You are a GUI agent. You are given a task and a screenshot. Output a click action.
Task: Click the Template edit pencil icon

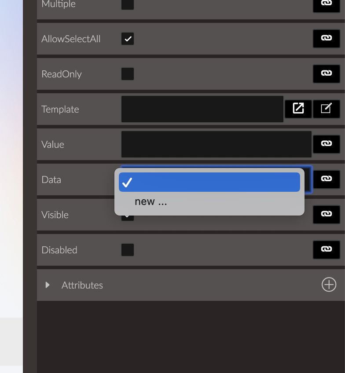coord(326,109)
